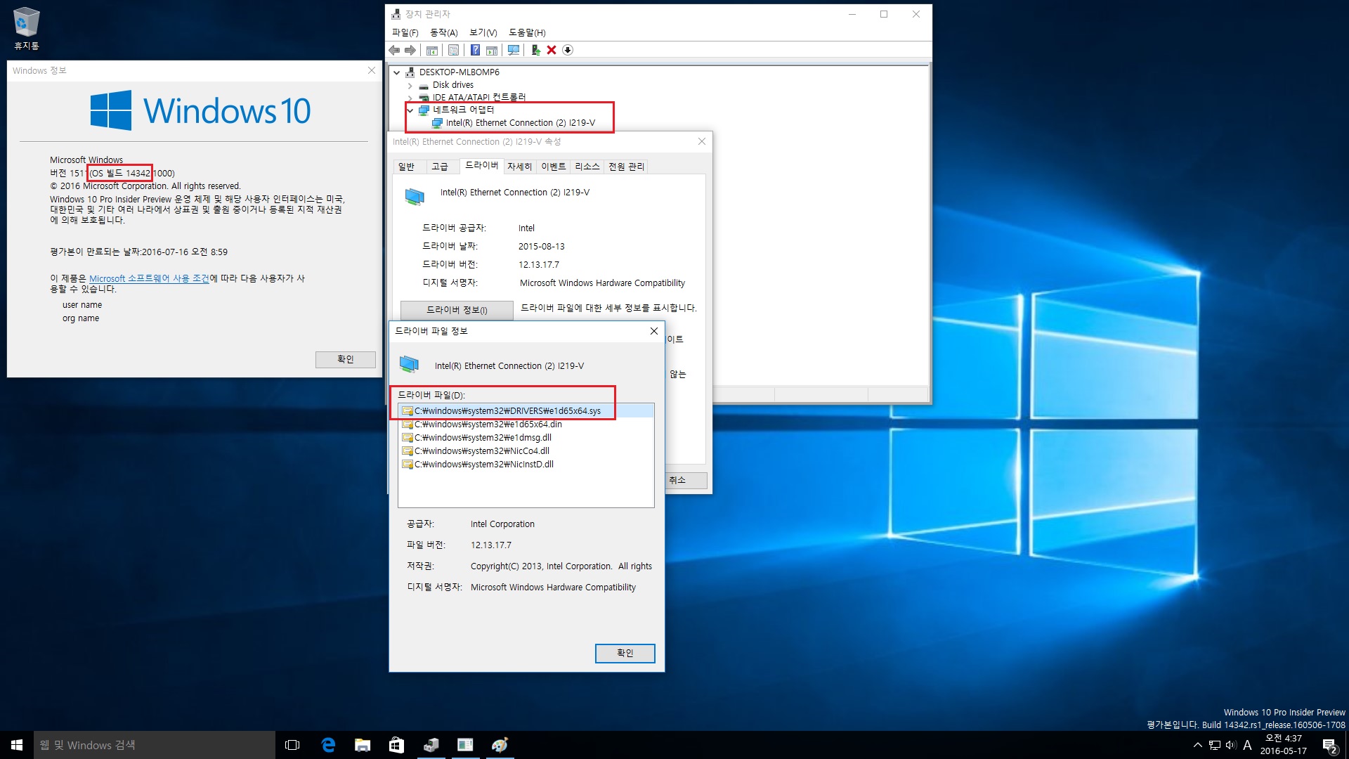Viewport: 1349px width, 759px height.
Task: Open the Properties toolbar icon in Device Manager
Action: pos(453,50)
